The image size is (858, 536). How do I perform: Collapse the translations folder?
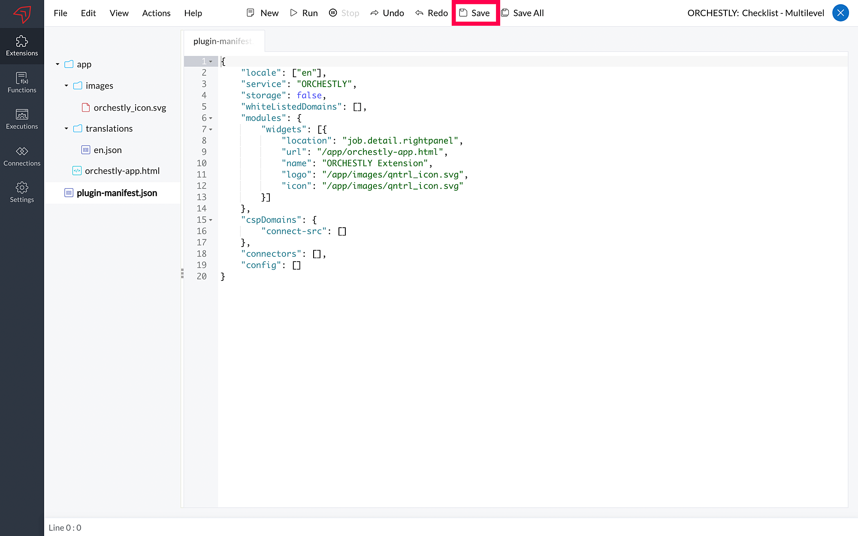[66, 129]
